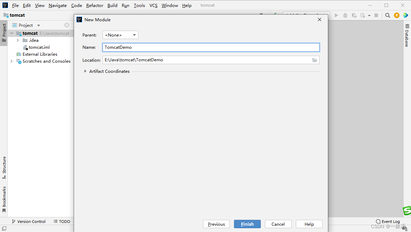Expand the .idea folder

click(18, 40)
